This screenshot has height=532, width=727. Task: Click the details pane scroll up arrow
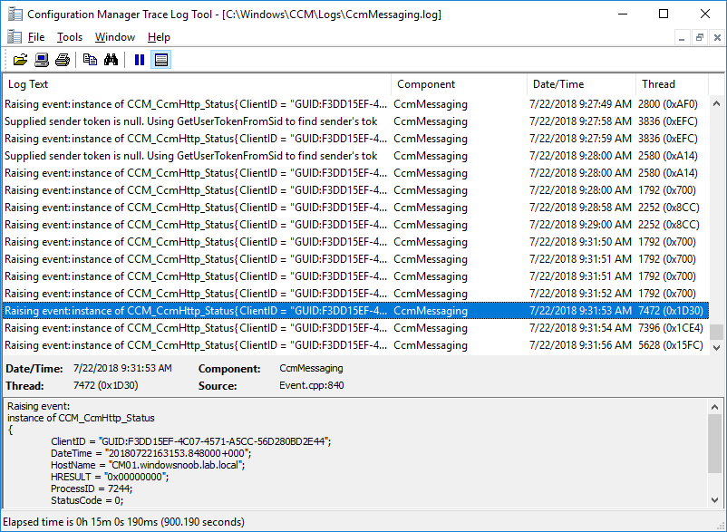pyautogui.click(x=714, y=407)
